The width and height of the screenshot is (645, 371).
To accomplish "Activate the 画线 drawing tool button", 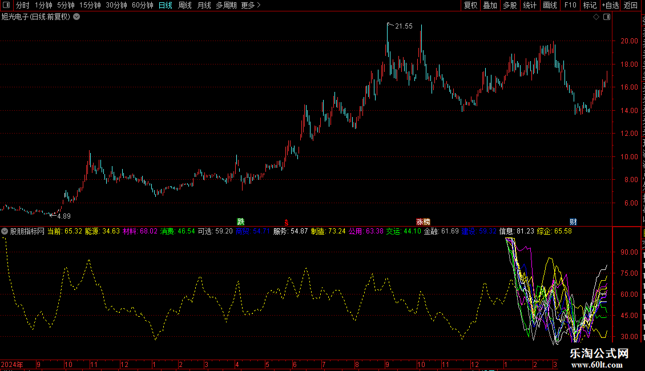I will 550,5.
